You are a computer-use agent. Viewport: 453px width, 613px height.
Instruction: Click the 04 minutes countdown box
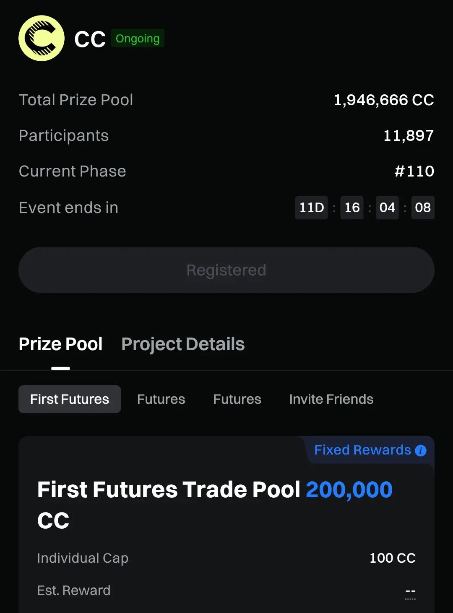pos(387,208)
